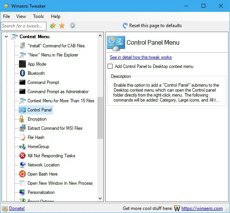
Task: Select the Command Prompt tree item label
Action: [x=43, y=82]
